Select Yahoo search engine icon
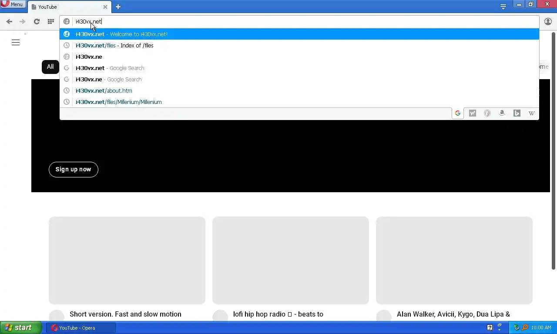This screenshot has width=557, height=334. point(473,113)
